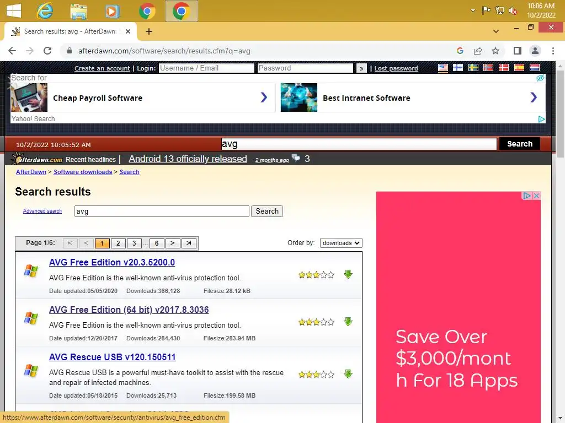View site security lock info
The image size is (565, 423).
(x=70, y=51)
